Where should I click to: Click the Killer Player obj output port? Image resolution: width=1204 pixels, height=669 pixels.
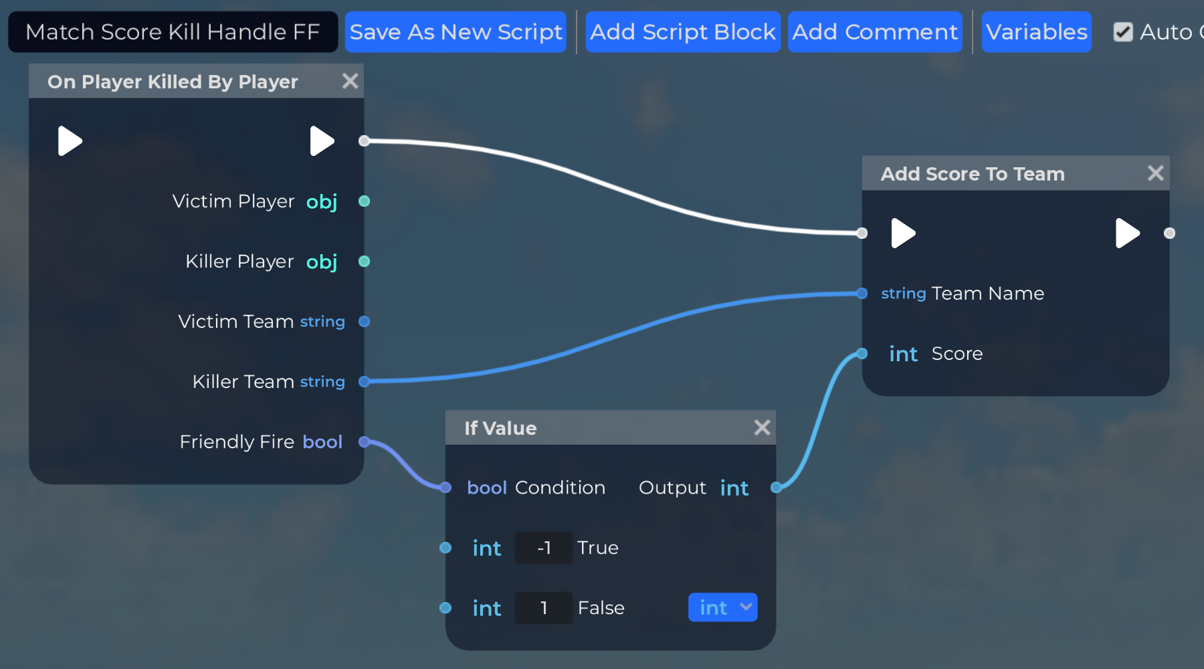tap(364, 262)
